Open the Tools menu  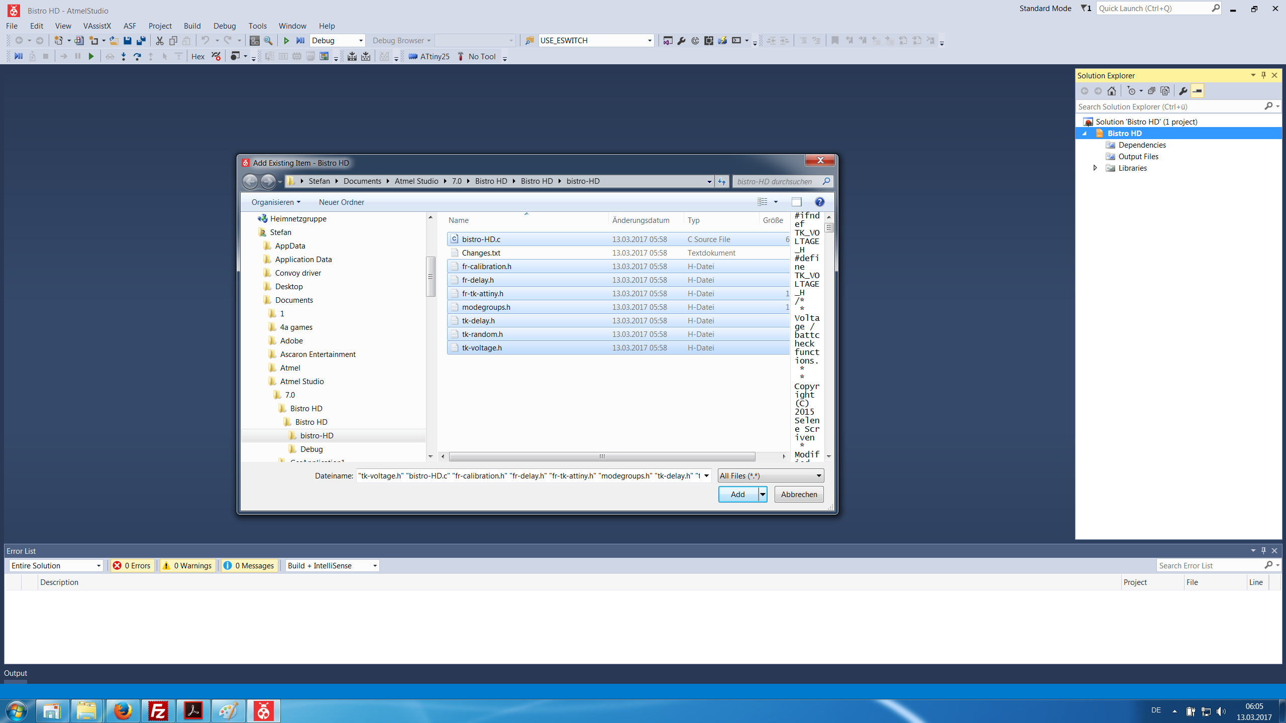[x=257, y=26]
